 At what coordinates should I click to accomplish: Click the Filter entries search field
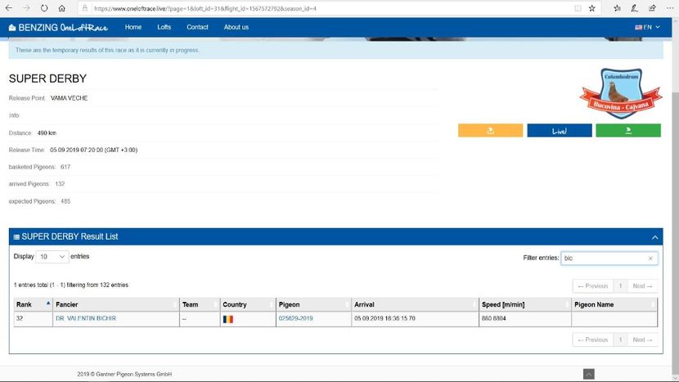(x=604, y=258)
